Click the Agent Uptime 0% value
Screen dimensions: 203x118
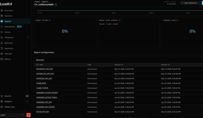[65, 31]
